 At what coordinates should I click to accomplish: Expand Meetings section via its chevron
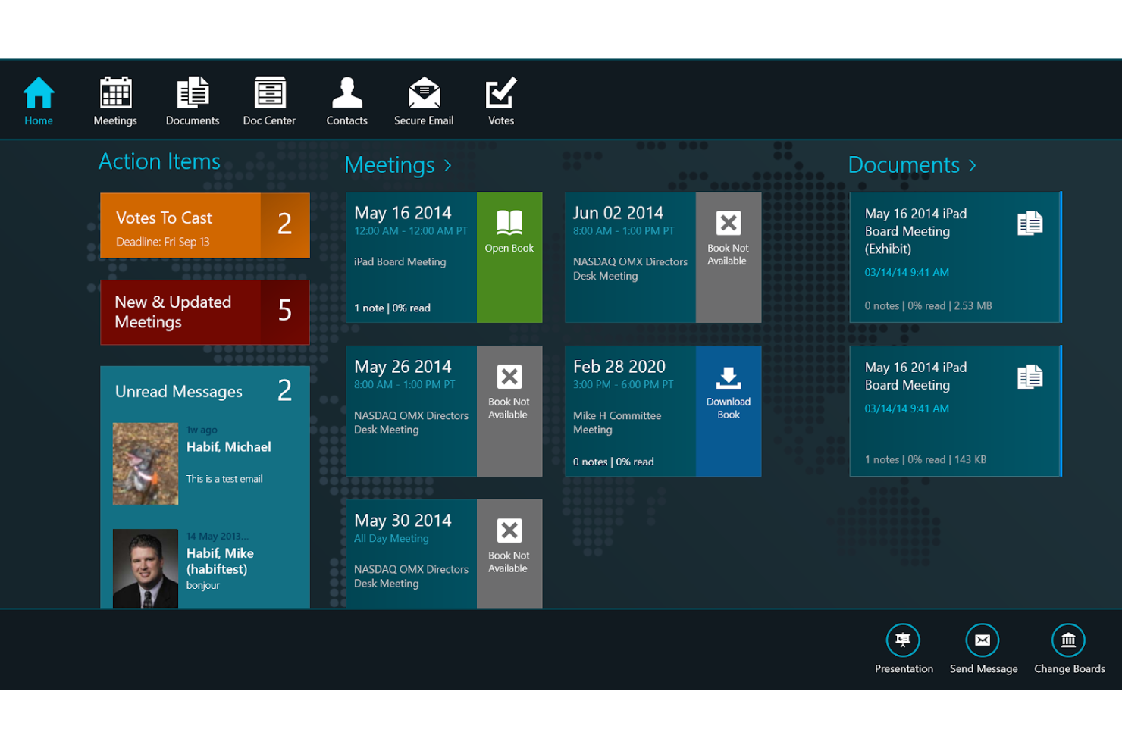point(447,165)
